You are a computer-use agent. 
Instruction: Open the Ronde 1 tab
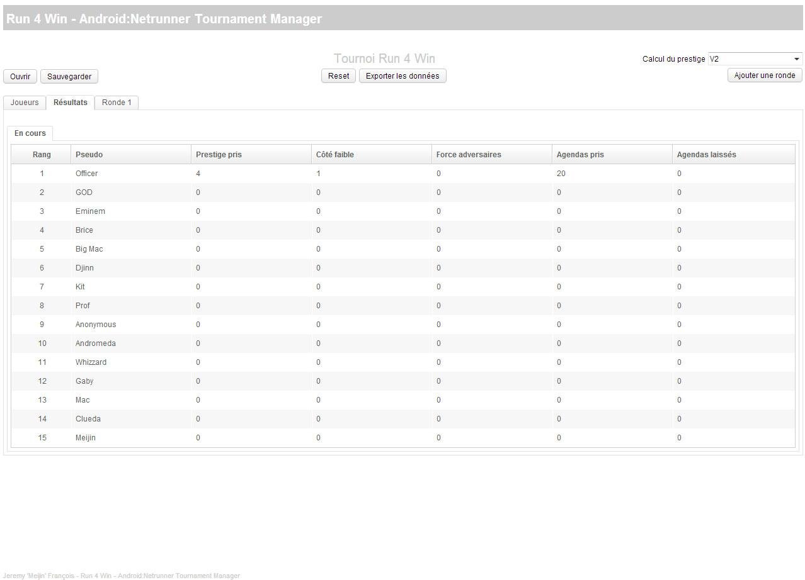117,102
